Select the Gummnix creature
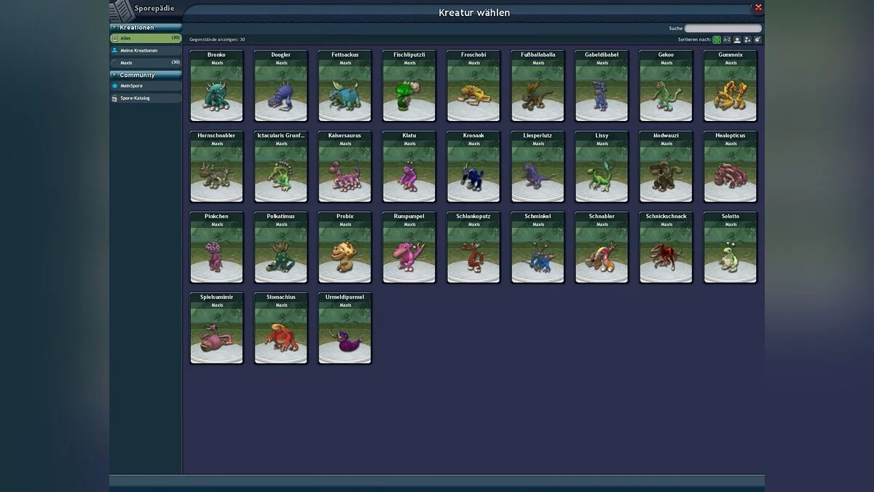This screenshot has height=492, width=874. coord(731,86)
